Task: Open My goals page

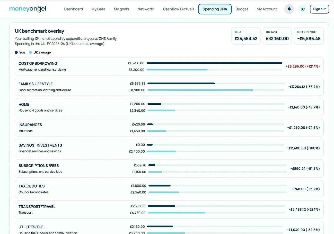Action: tap(121, 9)
